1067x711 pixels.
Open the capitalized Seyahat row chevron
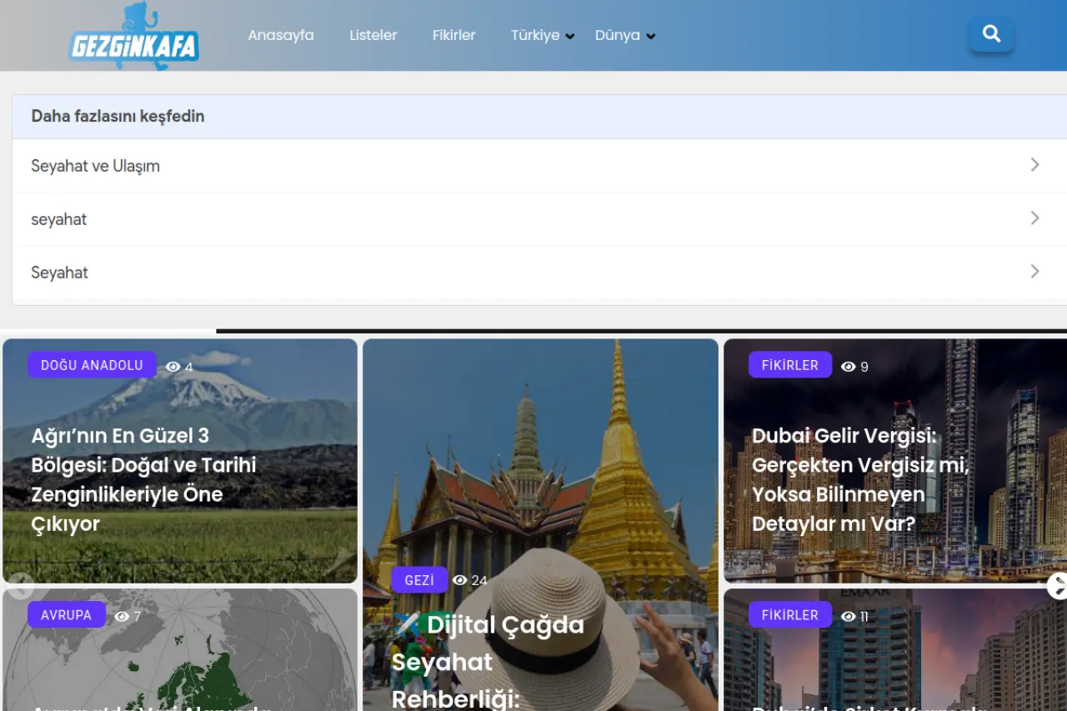pyautogui.click(x=1034, y=272)
